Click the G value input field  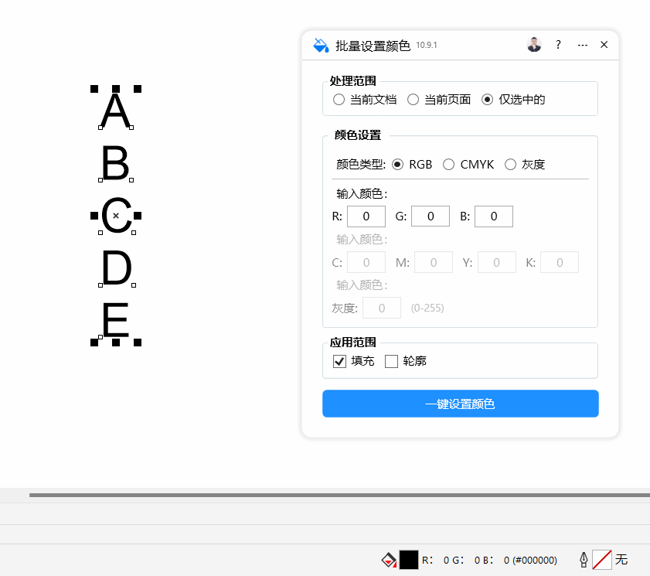[430, 216]
